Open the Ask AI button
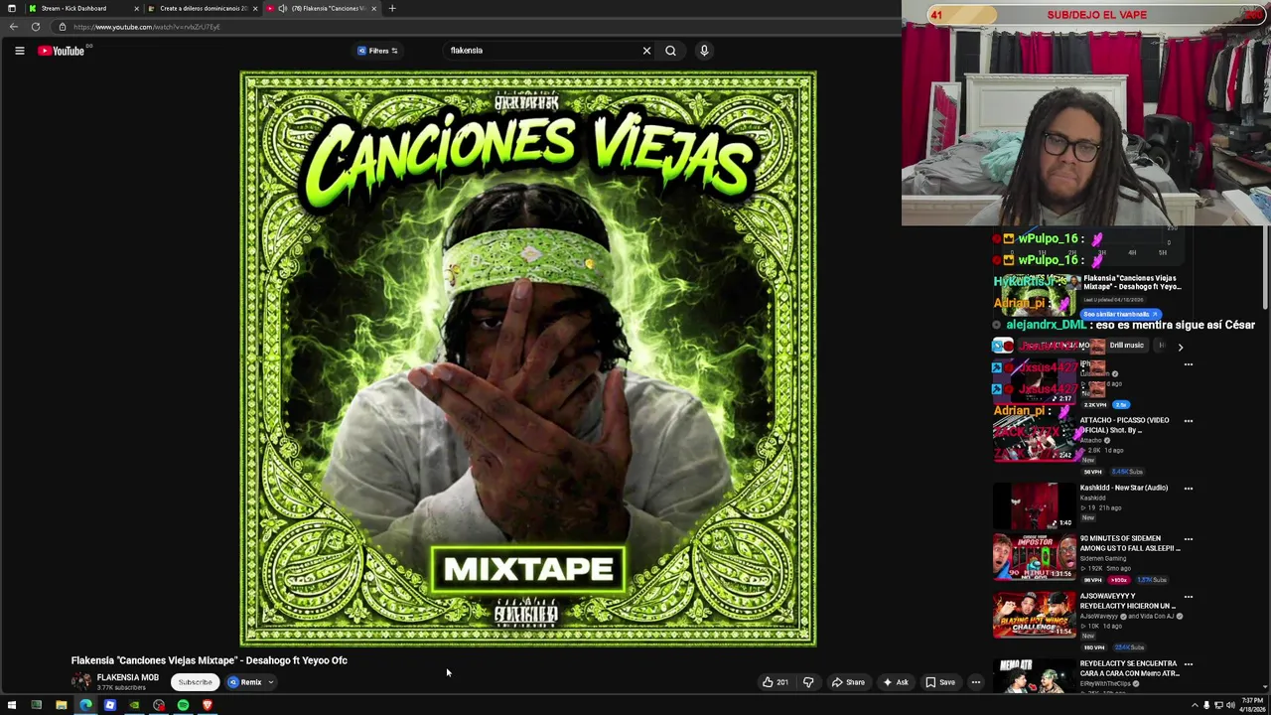This screenshot has height=715, width=1271. 896,682
